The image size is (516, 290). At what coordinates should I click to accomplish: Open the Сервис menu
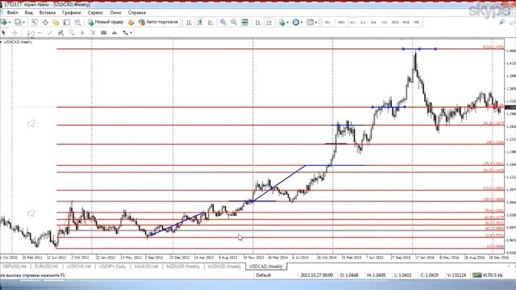click(x=95, y=13)
